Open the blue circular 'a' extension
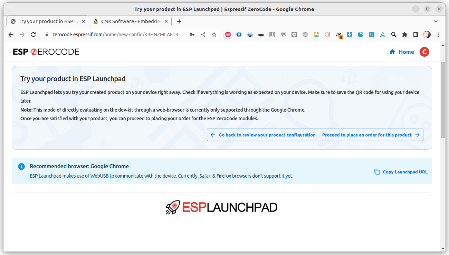 tap(239, 35)
